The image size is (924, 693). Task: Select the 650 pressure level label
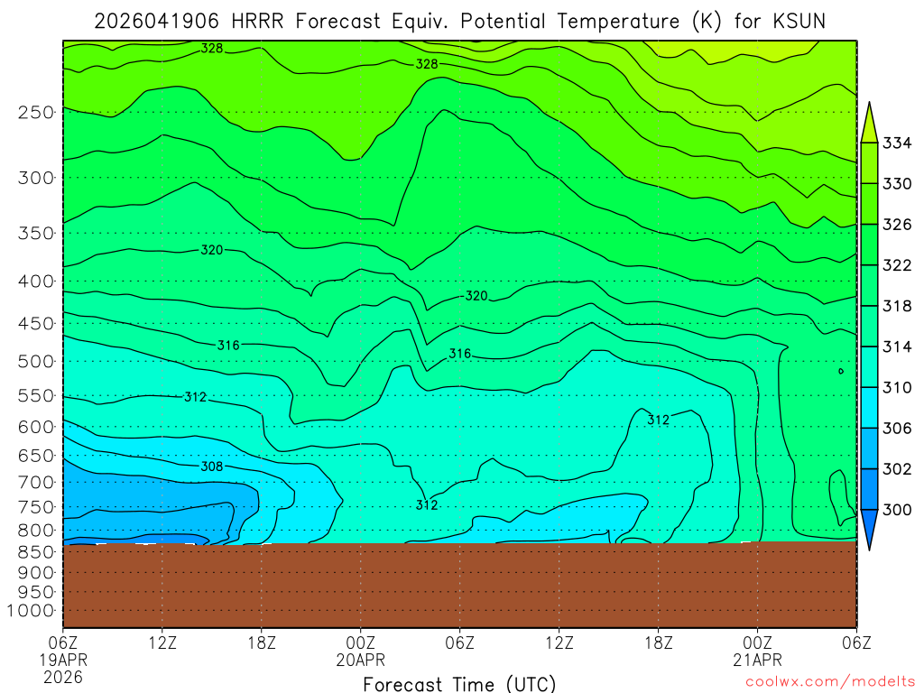click(36, 456)
